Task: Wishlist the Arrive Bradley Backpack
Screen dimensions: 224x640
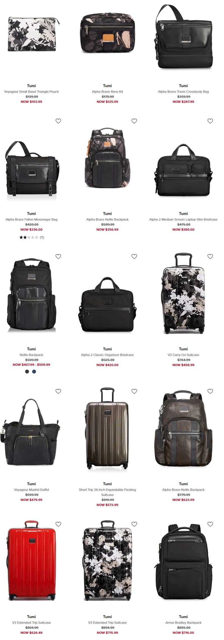Action: click(x=210, y=524)
